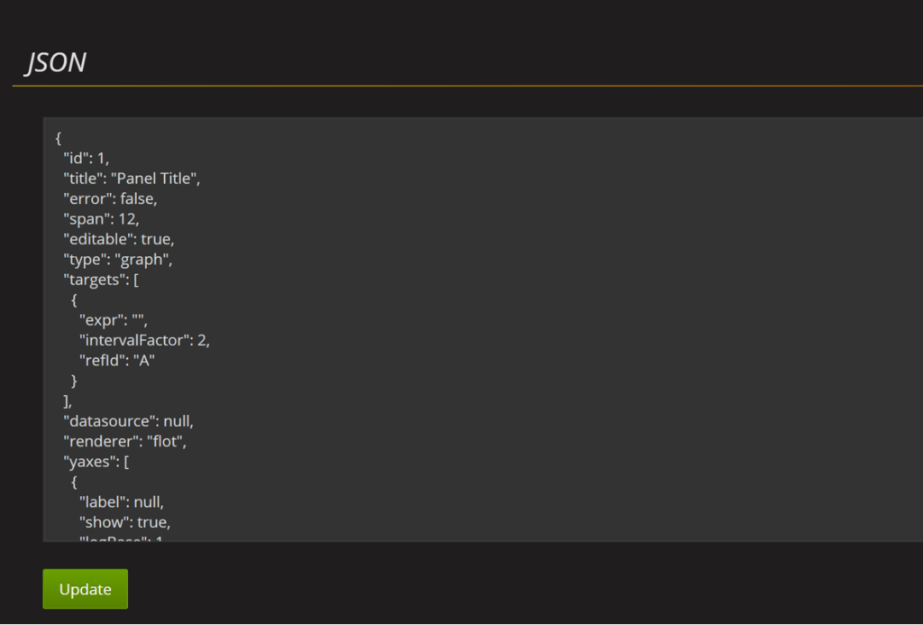Image resolution: width=923 pixels, height=625 pixels.
Task: Click the closing bracket "]," after targets
Action: [x=68, y=401]
